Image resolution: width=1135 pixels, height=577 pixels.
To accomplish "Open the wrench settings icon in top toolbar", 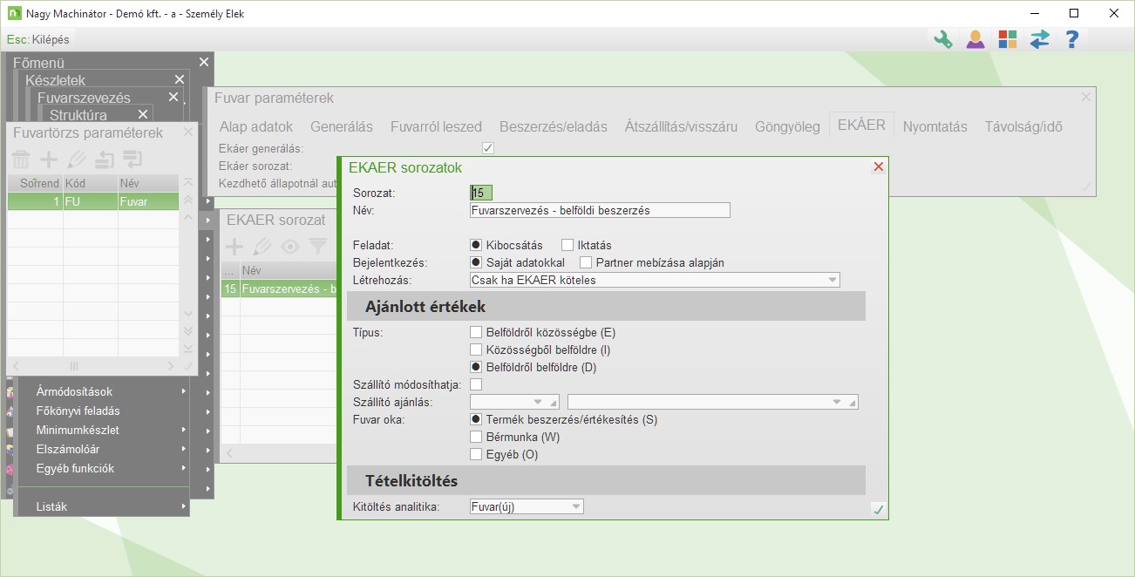I will pyautogui.click(x=943, y=39).
